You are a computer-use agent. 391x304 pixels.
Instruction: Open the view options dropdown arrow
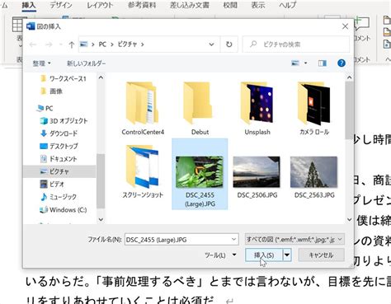coord(305,63)
